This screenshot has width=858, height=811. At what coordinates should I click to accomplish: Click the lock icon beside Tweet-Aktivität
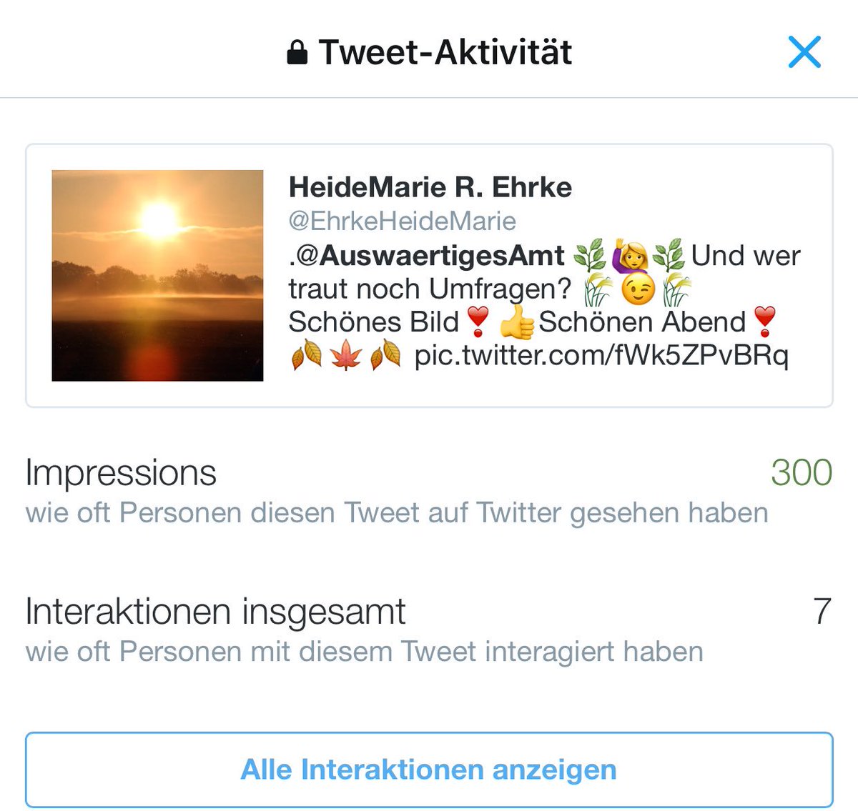coord(297,52)
